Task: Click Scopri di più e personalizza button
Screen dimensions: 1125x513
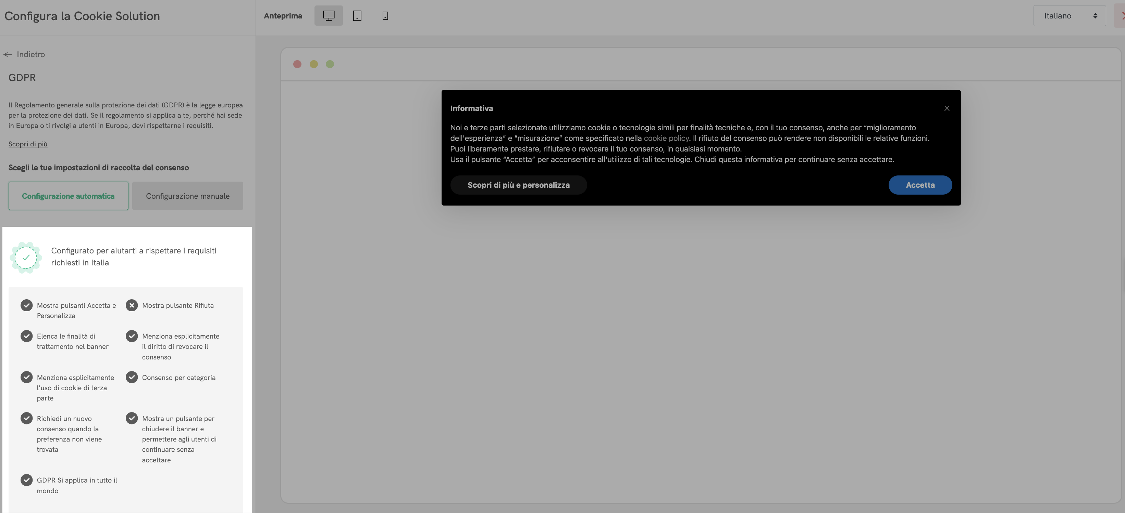Action: coord(518,185)
